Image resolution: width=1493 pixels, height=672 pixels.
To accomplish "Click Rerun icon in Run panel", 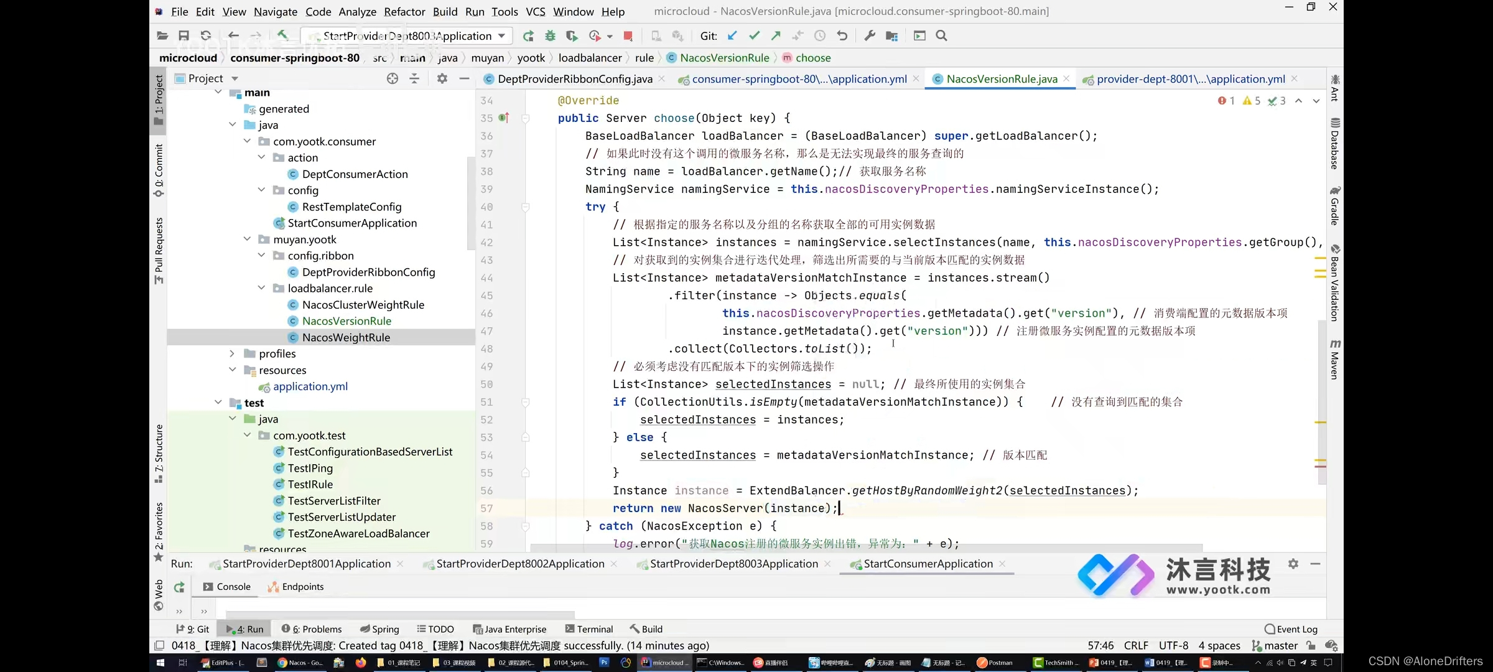I will pyautogui.click(x=179, y=587).
